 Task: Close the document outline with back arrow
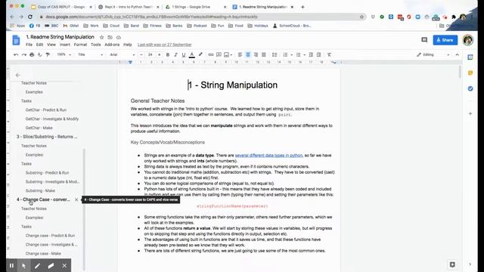[18, 75]
